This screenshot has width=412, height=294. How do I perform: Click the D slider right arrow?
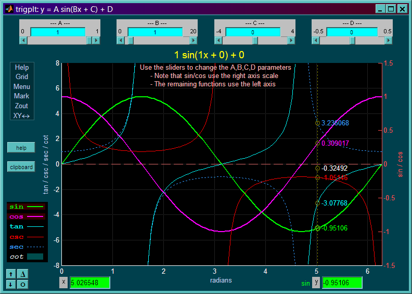[x=389, y=41]
